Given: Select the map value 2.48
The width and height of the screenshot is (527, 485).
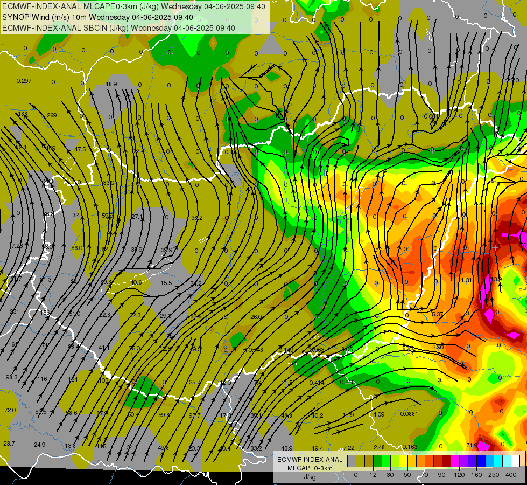Looking at the screenshot, I should [379, 447].
